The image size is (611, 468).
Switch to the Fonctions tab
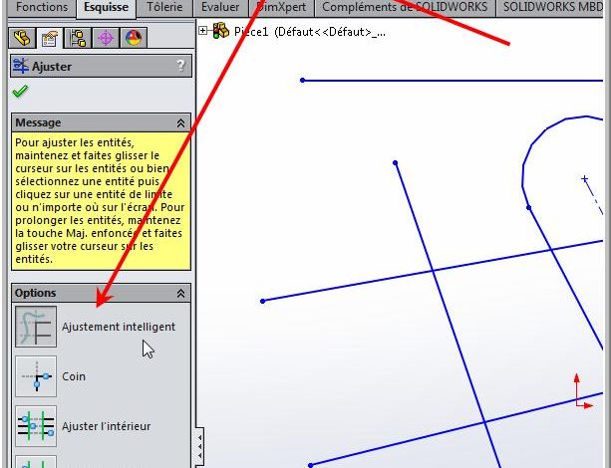(x=42, y=8)
